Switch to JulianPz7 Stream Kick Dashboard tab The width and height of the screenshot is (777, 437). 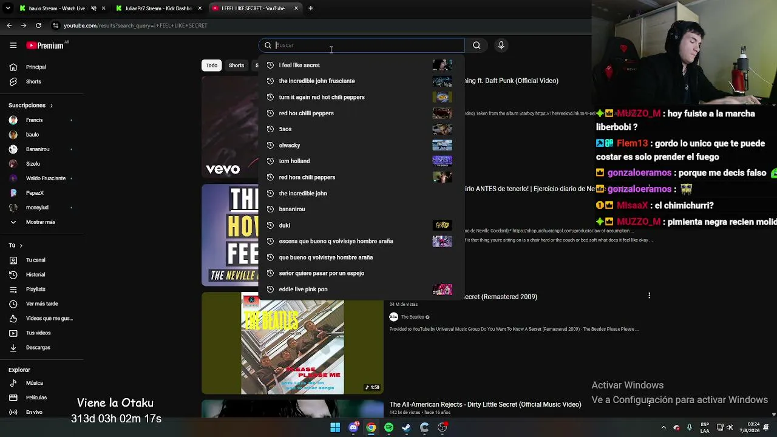[x=159, y=8]
